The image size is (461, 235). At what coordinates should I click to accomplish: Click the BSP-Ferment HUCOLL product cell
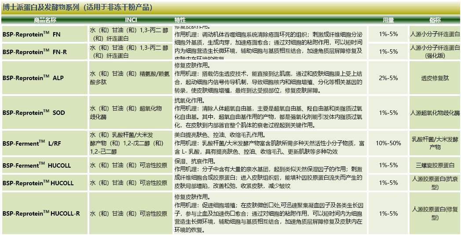point(37,165)
